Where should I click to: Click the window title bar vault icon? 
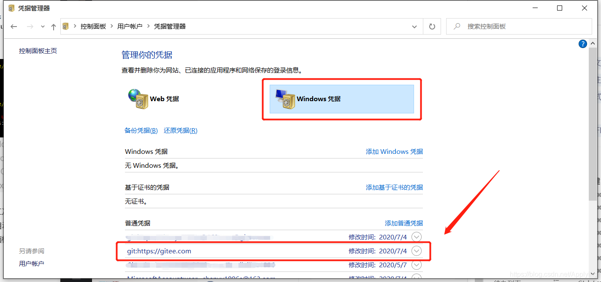12,8
